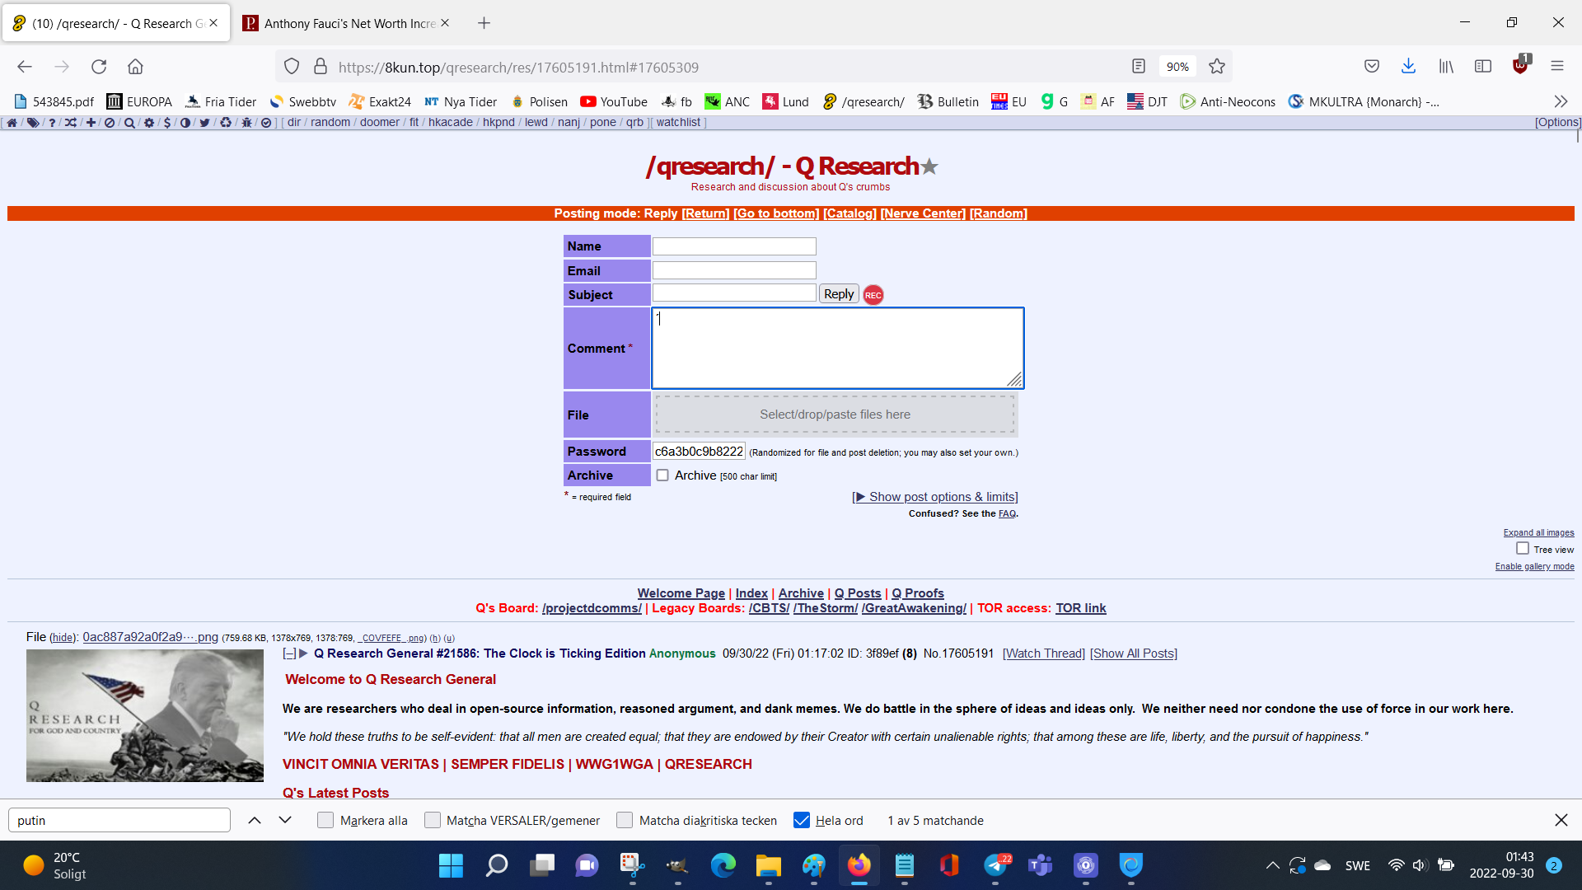
Task: Open the Trump Q Research thumbnail image
Action: pos(145,715)
